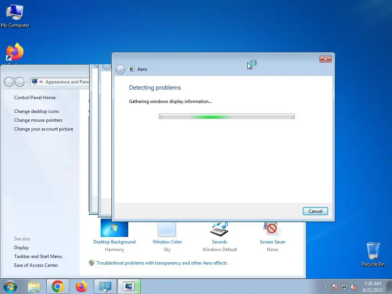Open the Screen Saver icon
This screenshot has height=294, width=392.
point(272,229)
